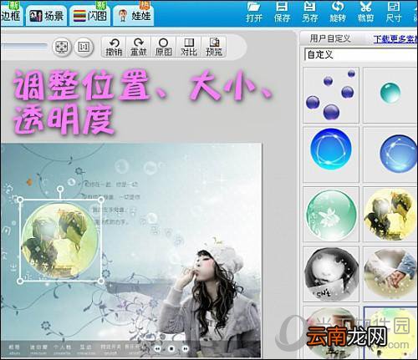The image size is (418, 360).
Task: Set zoom to 1:1 actual size
Action: 84,47
